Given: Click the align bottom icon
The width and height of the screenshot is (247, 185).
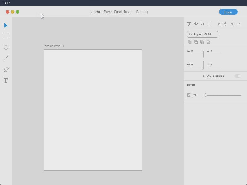Looking at the screenshot, I should coord(202,23).
